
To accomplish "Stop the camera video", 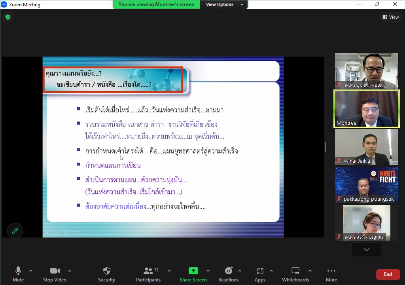I will pyautogui.click(x=55, y=274).
